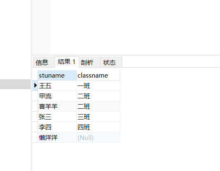Click the classname column header
The height and width of the screenshot is (171, 220).
(98, 75)
